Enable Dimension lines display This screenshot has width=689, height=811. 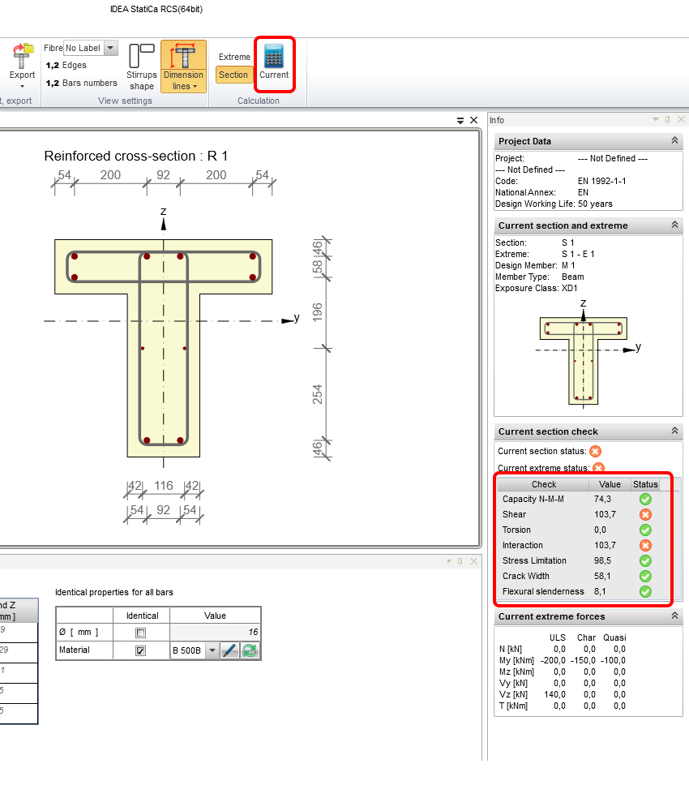tap(183, 63)
